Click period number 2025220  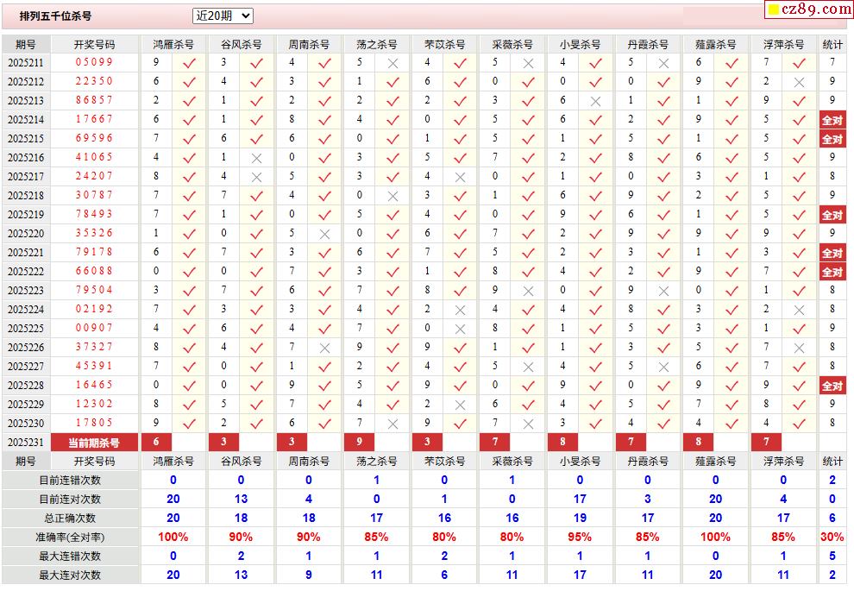(26, 234)
